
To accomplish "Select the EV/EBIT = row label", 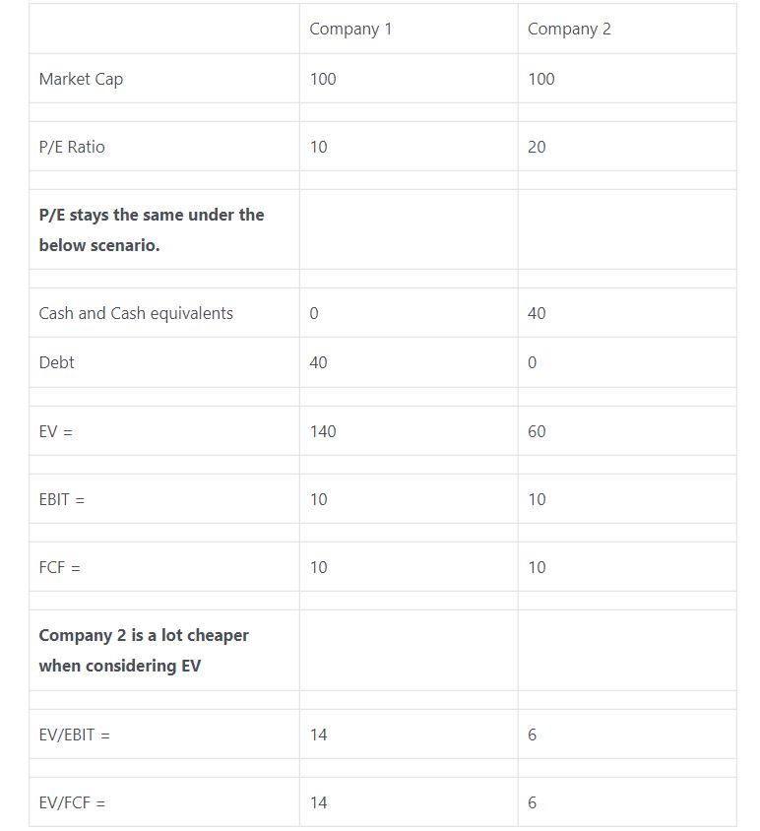I will [74, 735].
